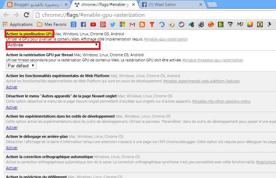
Task: Open the M7 bookmark icon
Action: pyautogui.click(x=240, y=24)
